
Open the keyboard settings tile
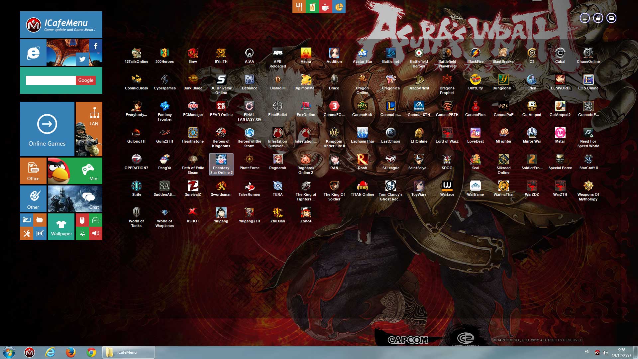96,220
